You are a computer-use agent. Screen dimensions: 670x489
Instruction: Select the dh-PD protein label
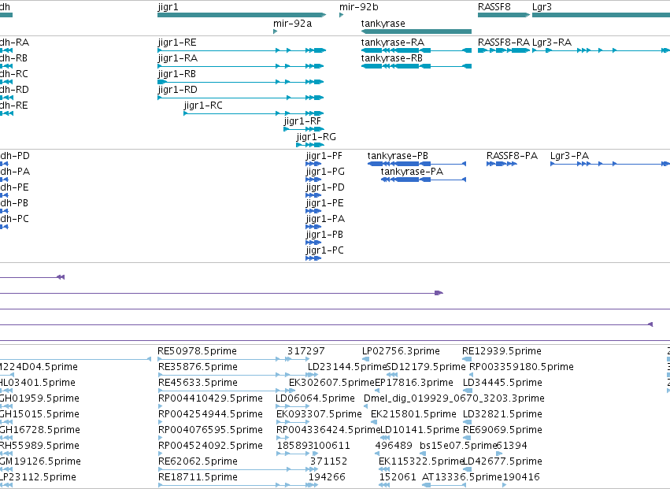click(x=14, y=156)
